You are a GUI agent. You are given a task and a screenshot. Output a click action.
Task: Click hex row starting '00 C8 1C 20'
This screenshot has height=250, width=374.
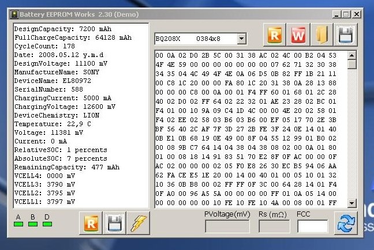pos(246,83)
